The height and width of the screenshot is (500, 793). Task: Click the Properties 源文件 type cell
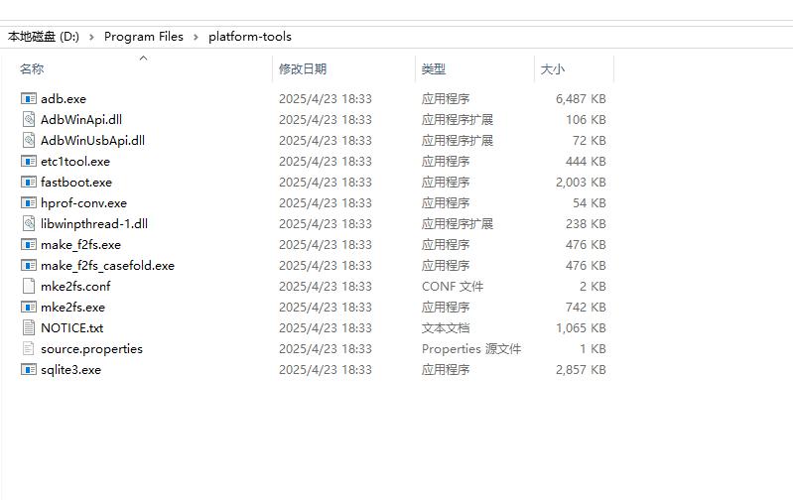pos(470,349)
